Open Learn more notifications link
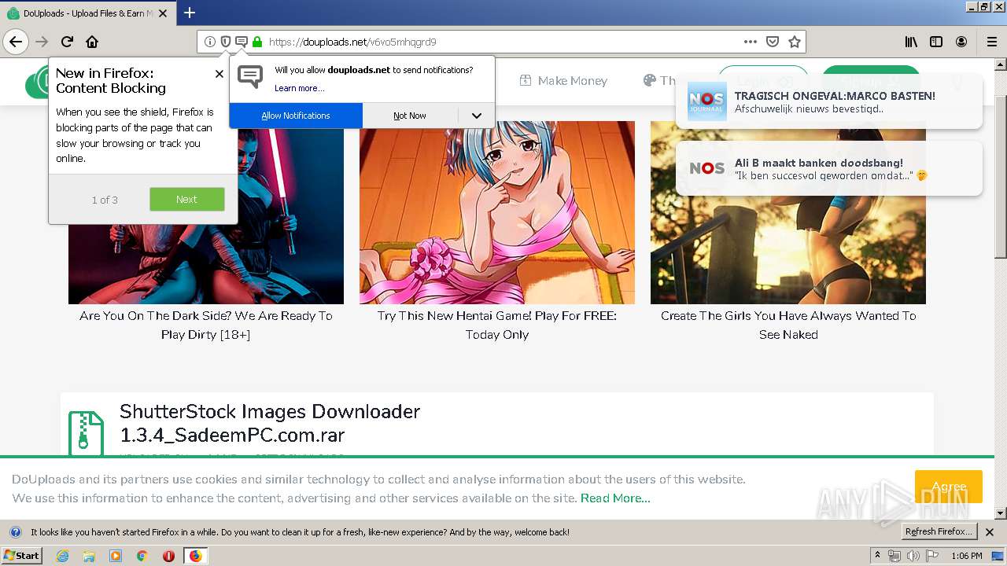 [299, 88]
